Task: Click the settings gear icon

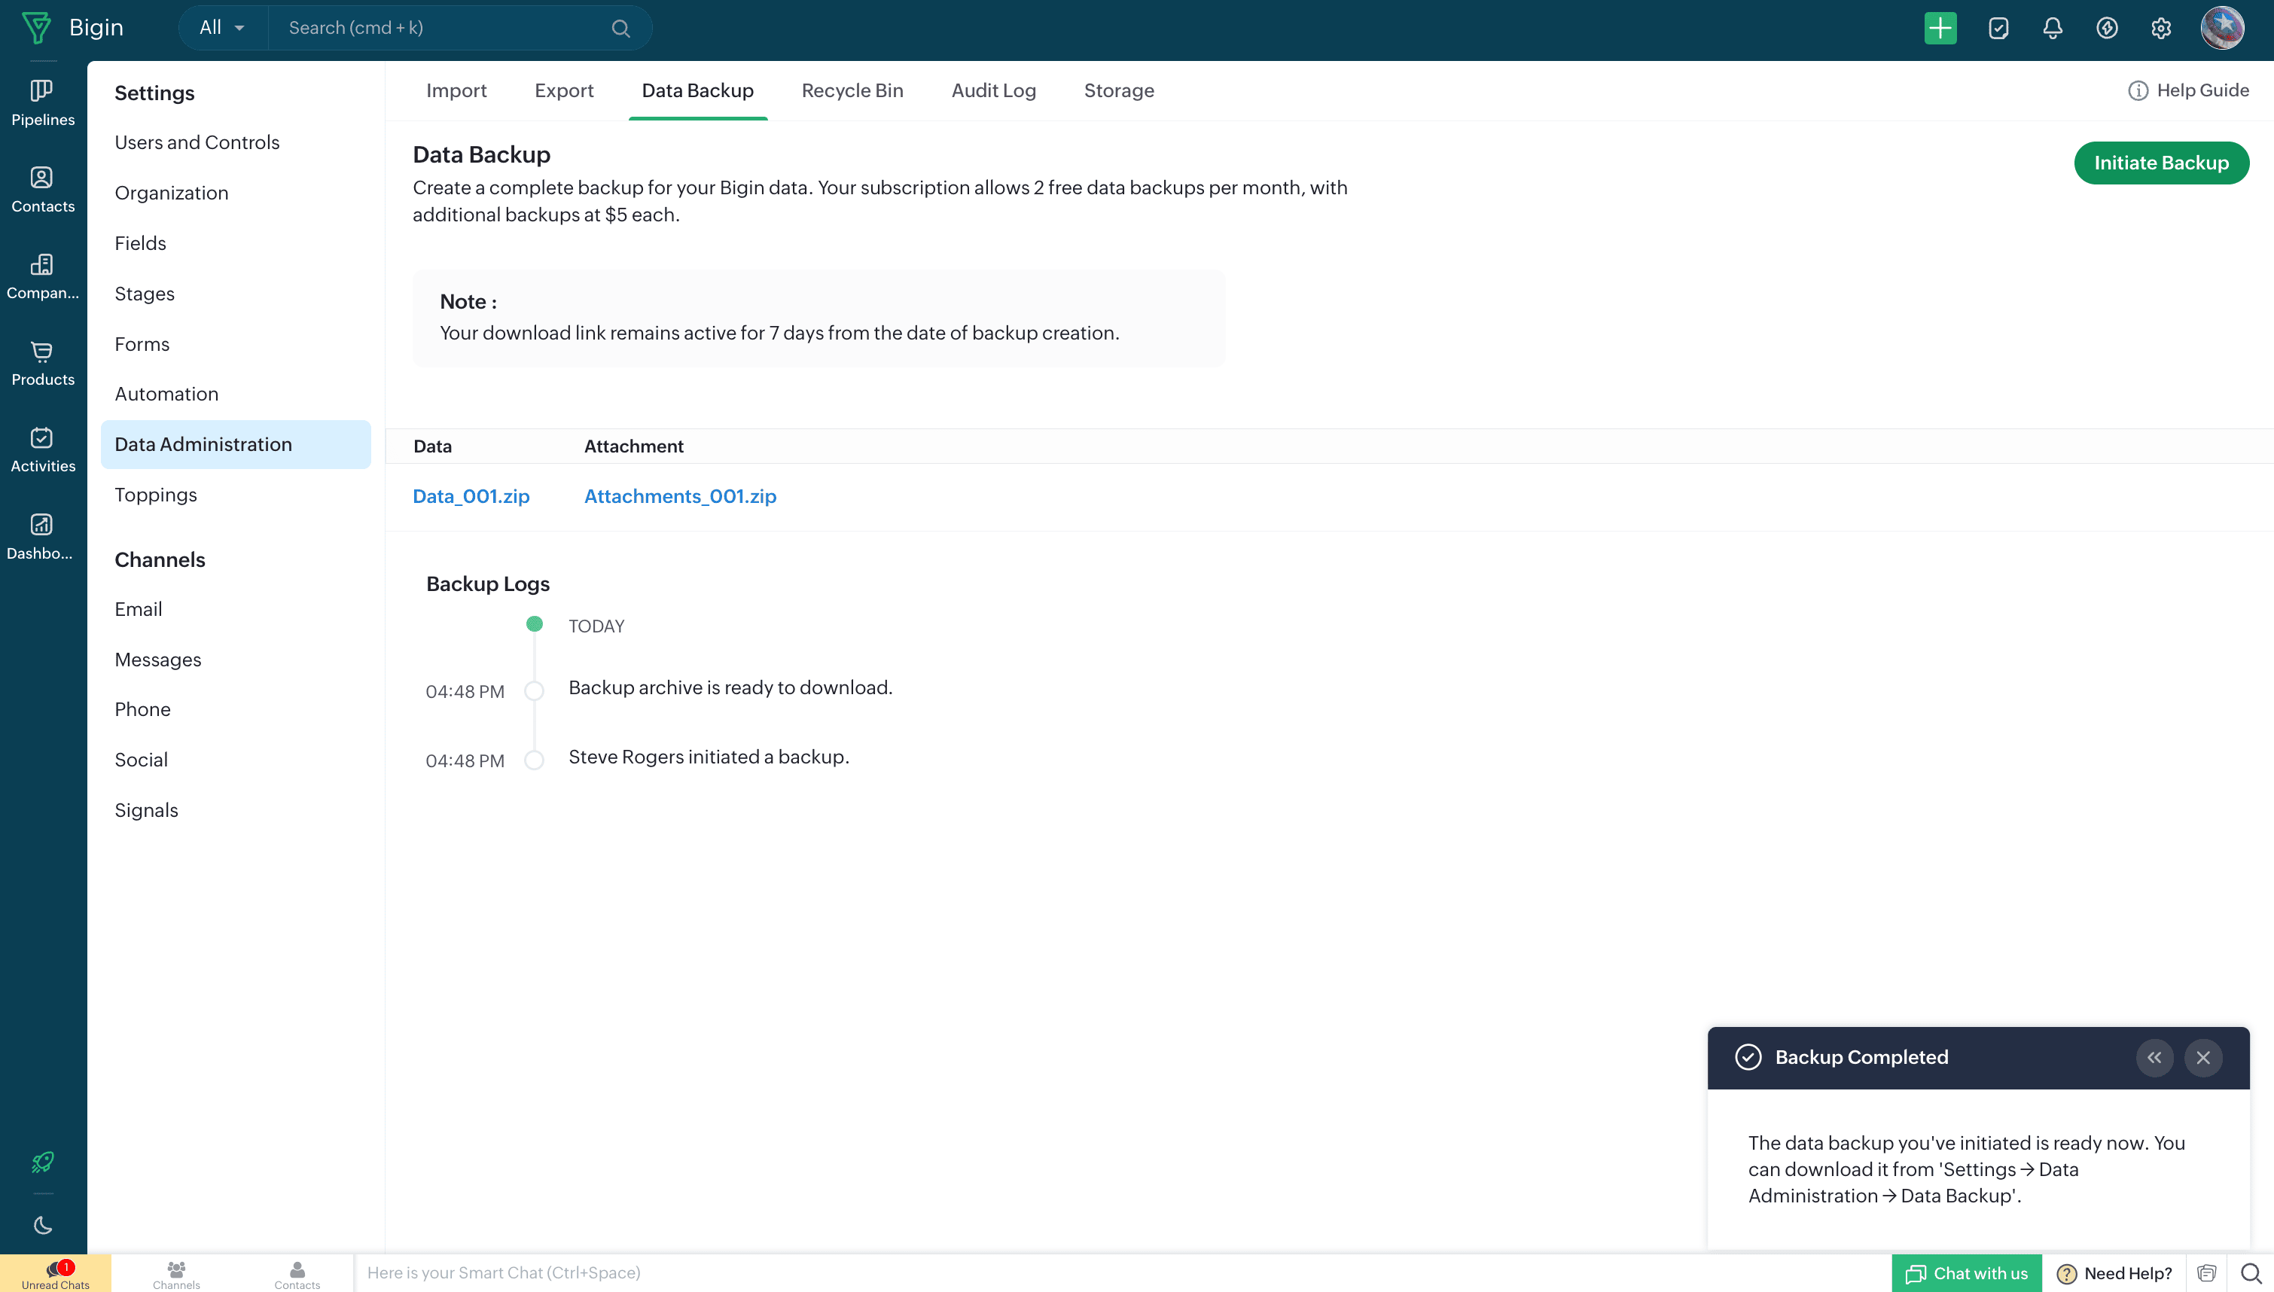Action: (x=2160, y=29)
